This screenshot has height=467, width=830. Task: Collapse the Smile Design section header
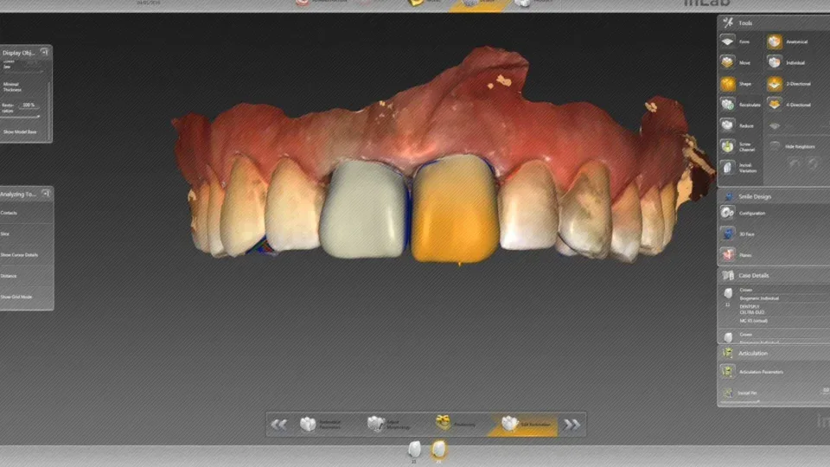pyautogui.click(x=773, y=196)
